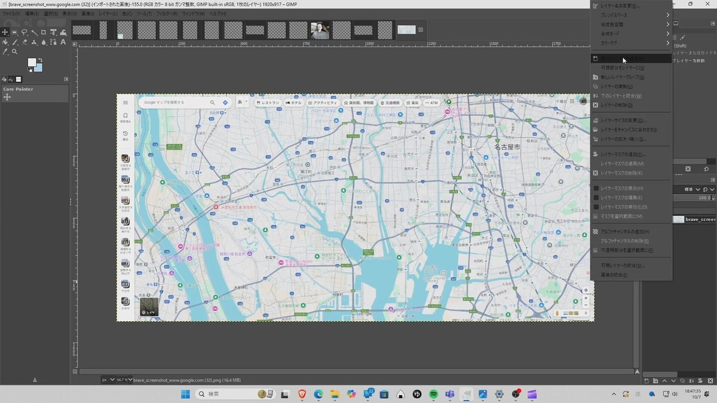Click the ATM chip in the map
Screen dimensions: 717x403
(431, 103)
